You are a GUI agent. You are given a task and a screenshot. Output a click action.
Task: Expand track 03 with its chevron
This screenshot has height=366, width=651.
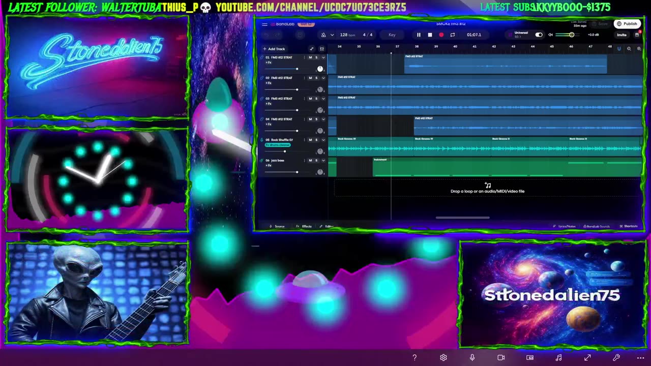[323, 99]
